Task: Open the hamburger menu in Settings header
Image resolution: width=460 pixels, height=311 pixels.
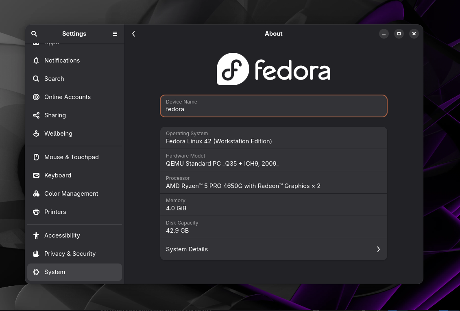Action: [x=115, y=34]
